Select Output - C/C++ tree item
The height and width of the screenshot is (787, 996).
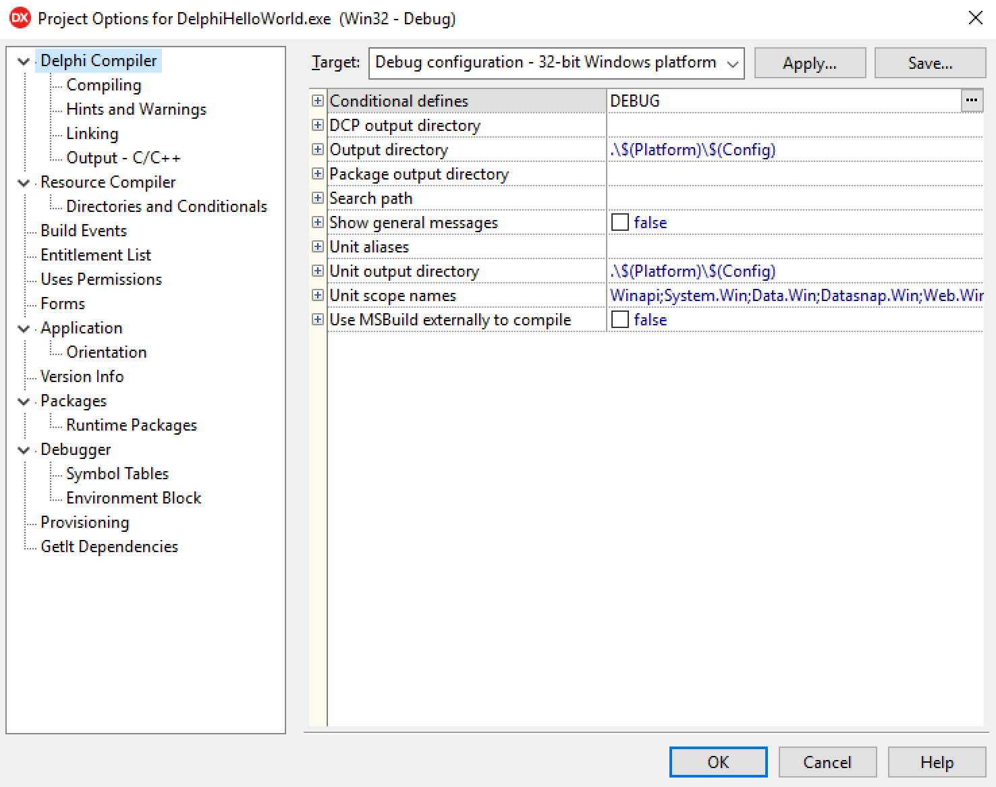123,158
